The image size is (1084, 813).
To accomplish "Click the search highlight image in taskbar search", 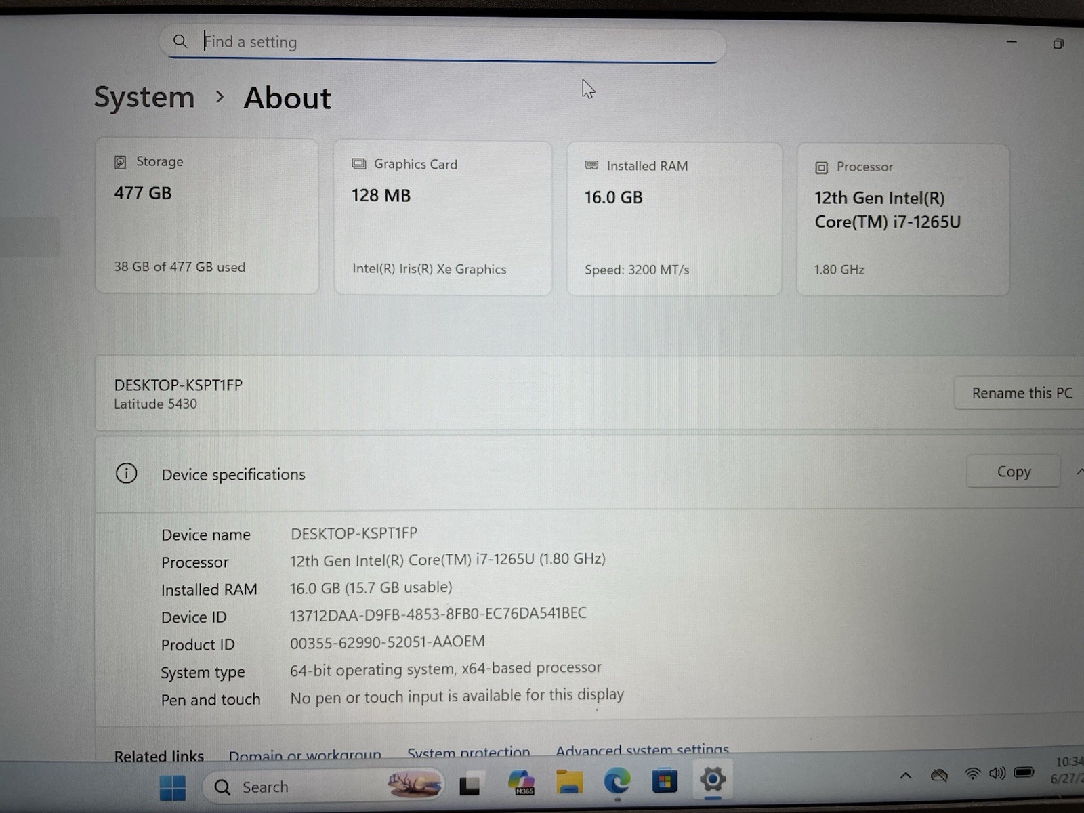I will point(414,784).
